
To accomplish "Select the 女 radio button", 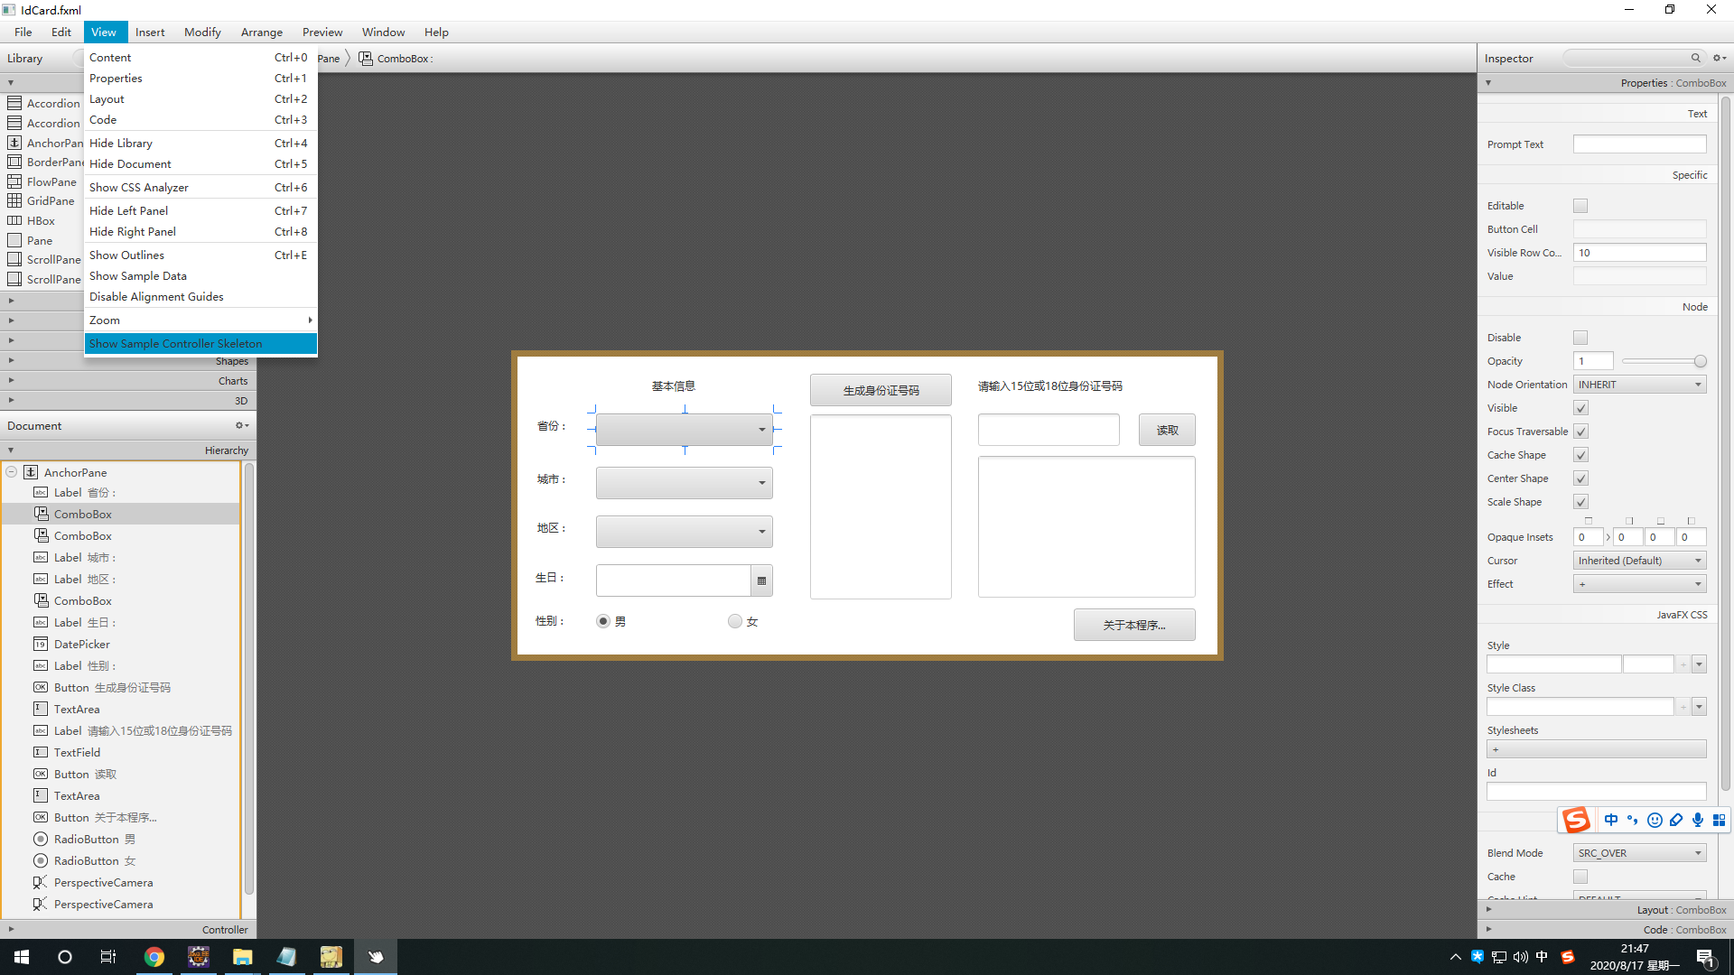I will click(x=735, y=621).
